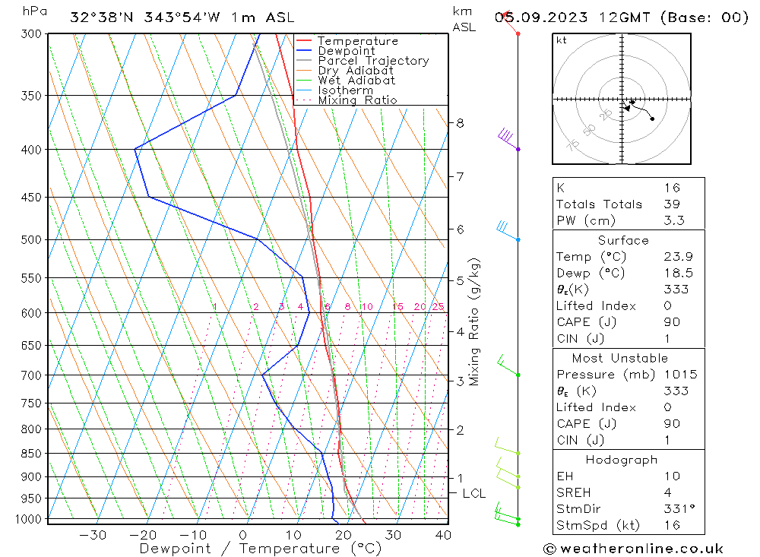Click the hPa unit label

click(35, 11)
